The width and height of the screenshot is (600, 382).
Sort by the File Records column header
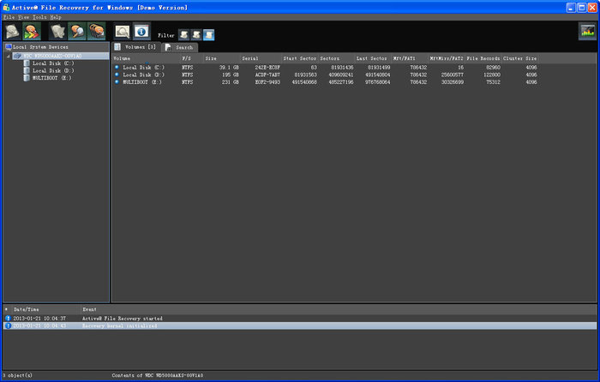[x=483, y=58]
